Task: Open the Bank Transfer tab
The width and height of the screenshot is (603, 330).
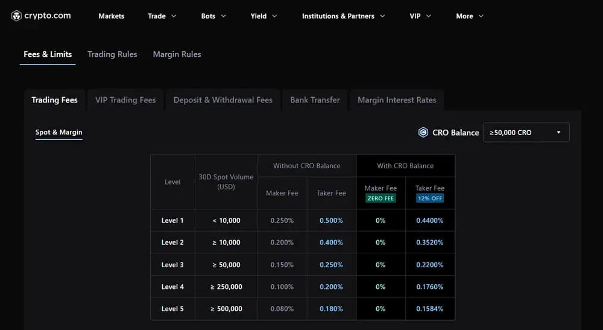Action: 315,100
